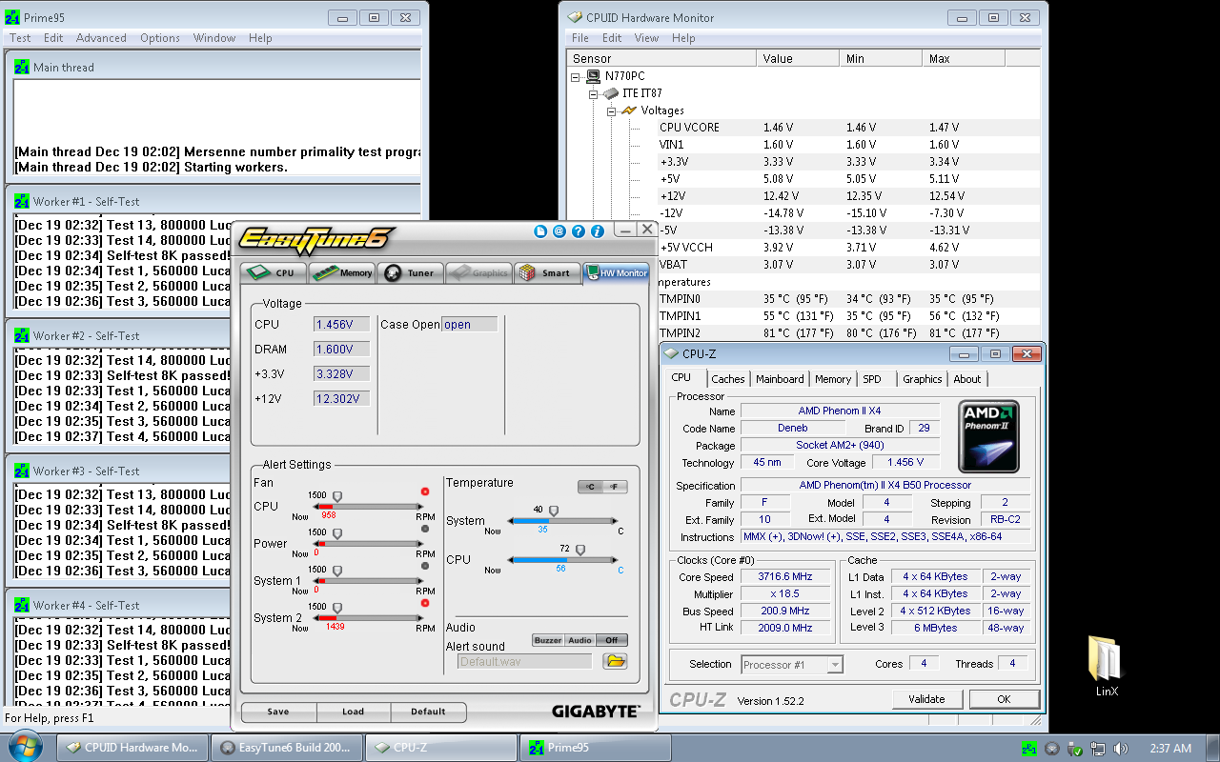The height and width of the screenshot is (762, 1220).
Task: Collapse the N770PC tree node
Action: coord(575,76)
